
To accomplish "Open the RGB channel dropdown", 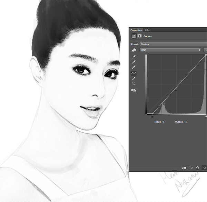I will point(170,50).
